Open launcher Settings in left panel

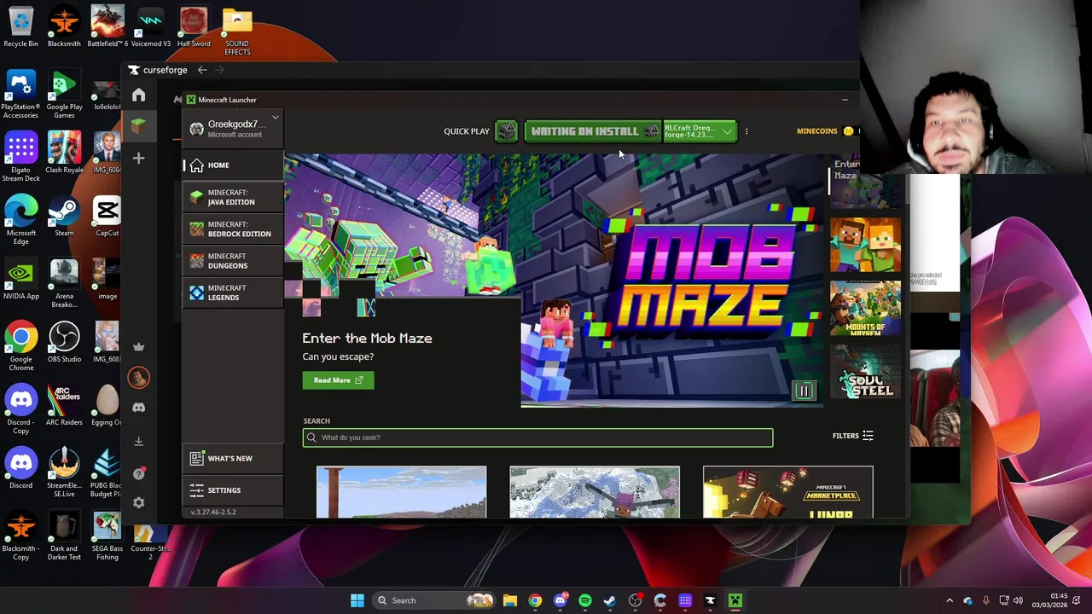233,490
